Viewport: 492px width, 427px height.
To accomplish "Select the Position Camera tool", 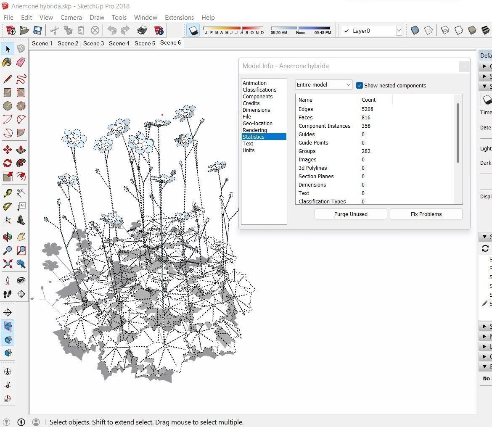I will 8,280.
